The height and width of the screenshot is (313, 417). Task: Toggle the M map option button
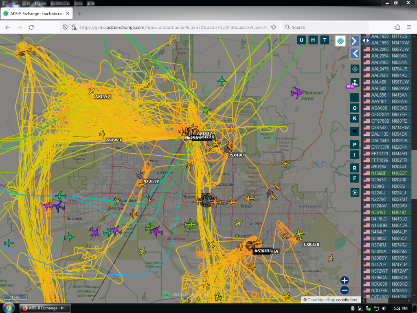click(x=355, y=131)
